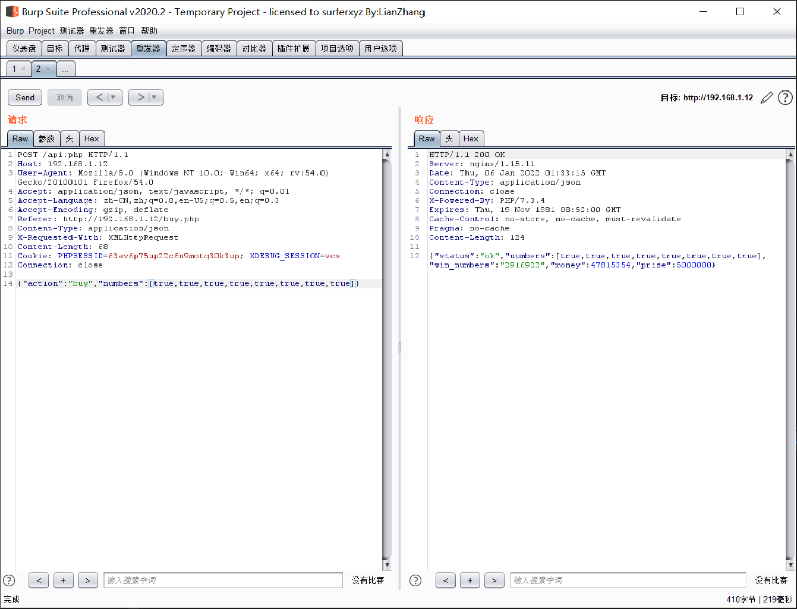797x609 pixels.
Task: Close repeater tab 2
Action: click(x=48, y=69)
